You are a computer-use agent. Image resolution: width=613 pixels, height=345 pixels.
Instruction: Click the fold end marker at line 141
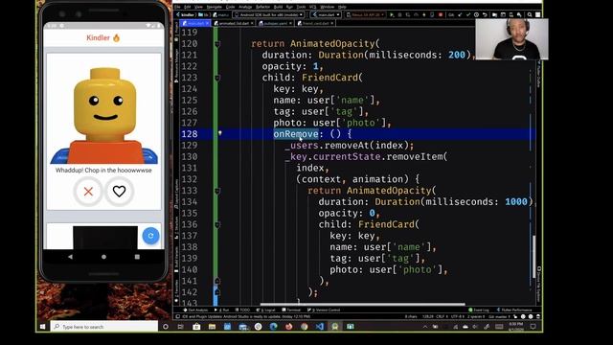tap(217, 281)
